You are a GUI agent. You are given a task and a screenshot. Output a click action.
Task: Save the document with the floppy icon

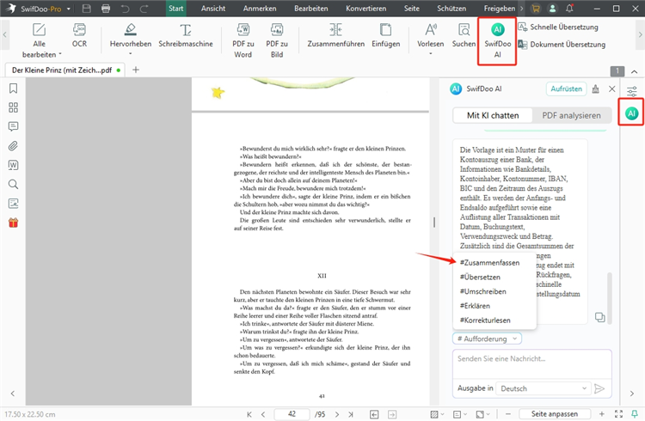click(86, 9)
